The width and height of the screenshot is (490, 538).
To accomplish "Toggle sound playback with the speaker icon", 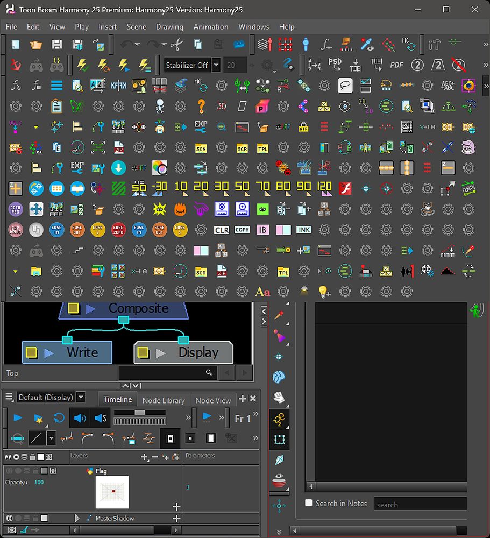I will pos(80,418).
